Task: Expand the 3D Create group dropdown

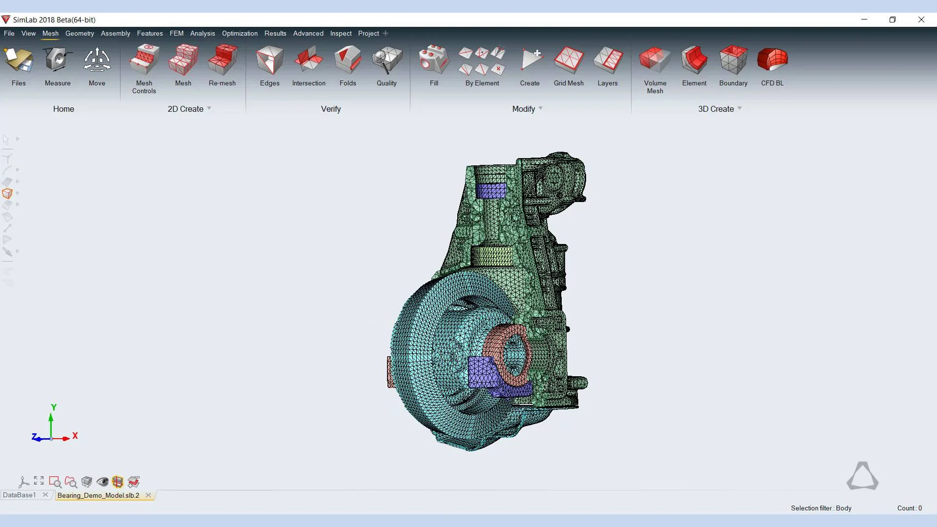Action: [739, 108]
